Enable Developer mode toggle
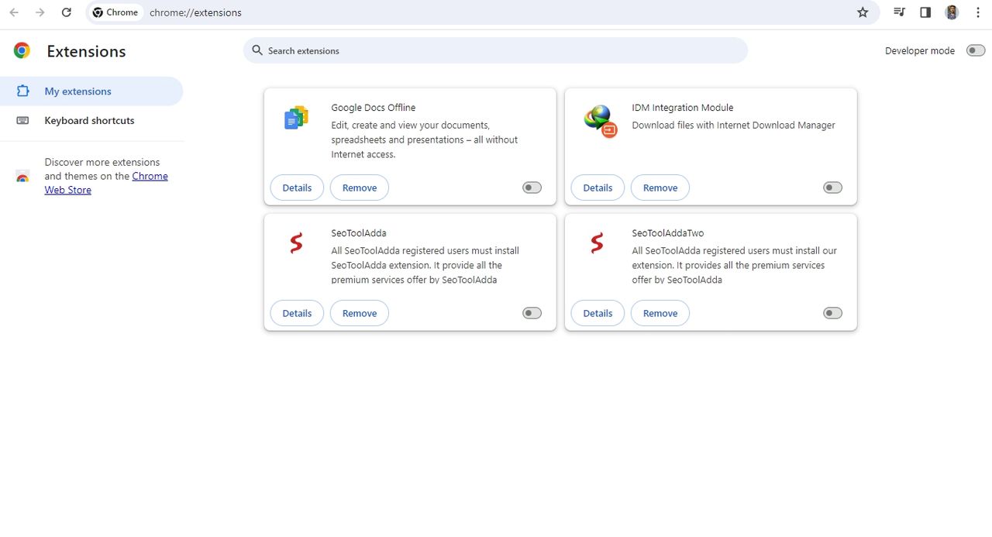Viewport: 992px width, 537px height. point(975,50)
